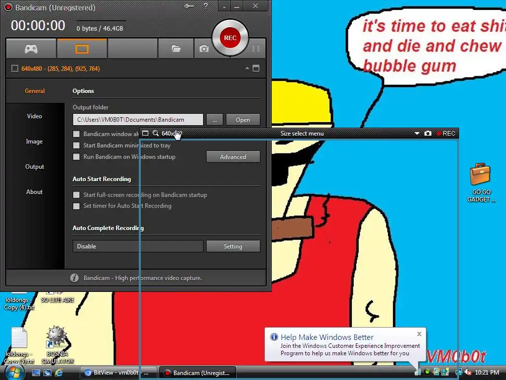Viewport: 506px width, 380px height.
Task: Click the muted volume tray icon
Action: pos(468,372)
